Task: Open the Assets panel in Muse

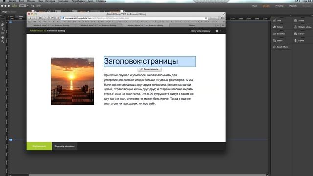Action: click(x=299, y=21)
